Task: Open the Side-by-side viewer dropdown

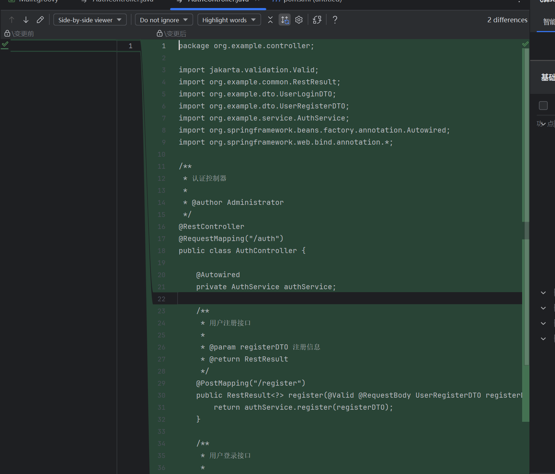Action: point(90,20)
